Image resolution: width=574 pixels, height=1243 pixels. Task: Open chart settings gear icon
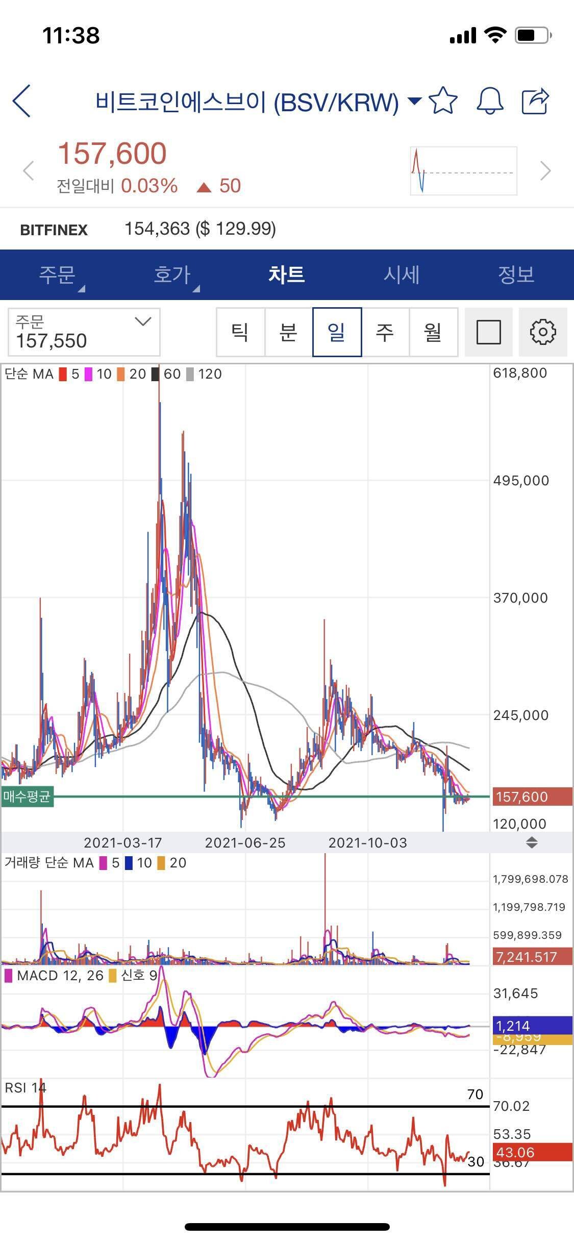[x=542, y=332]
